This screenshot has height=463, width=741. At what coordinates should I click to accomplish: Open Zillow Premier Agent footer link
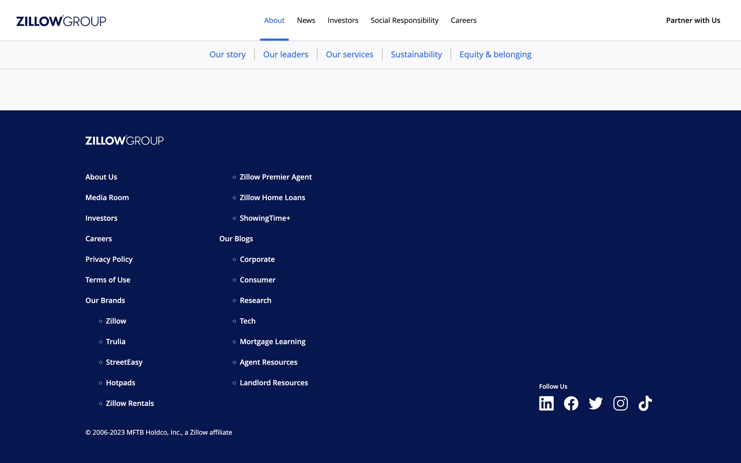(276, 177)
